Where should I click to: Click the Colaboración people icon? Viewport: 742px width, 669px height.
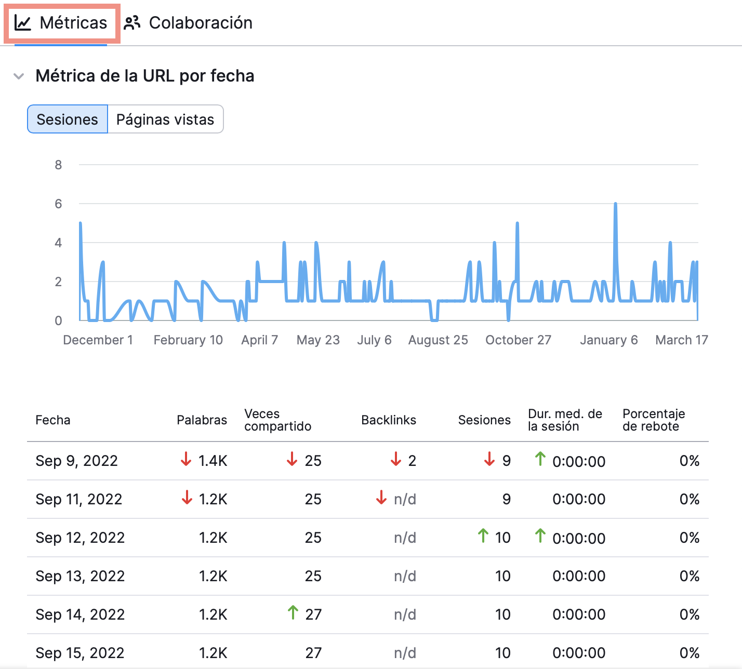pos(132,23)
